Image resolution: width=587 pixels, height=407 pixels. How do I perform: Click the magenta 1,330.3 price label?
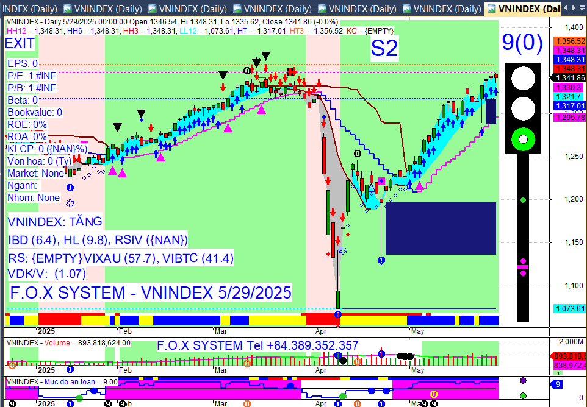(x=570, y=88)
